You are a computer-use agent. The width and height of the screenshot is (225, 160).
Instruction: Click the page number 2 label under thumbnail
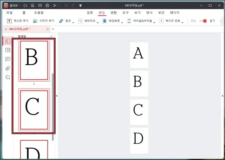pyautogui.click(x=34, y=84)
